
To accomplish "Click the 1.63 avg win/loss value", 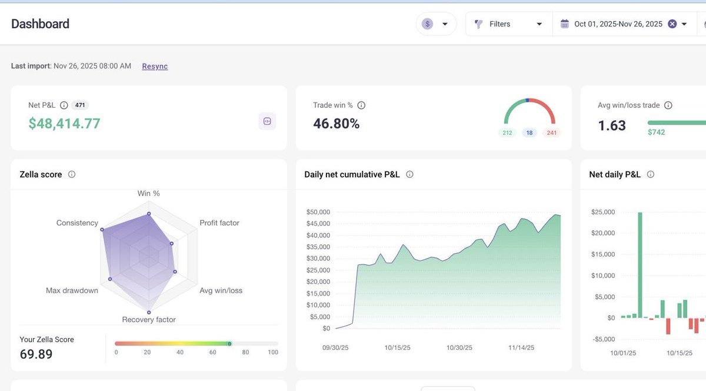I will tap(612, 125).
